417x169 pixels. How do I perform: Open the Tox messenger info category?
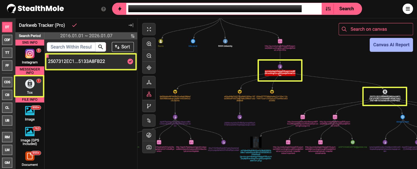click(30, 86)
